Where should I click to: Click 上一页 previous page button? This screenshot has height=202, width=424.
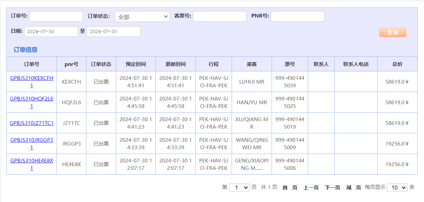[x=311, y=187]
